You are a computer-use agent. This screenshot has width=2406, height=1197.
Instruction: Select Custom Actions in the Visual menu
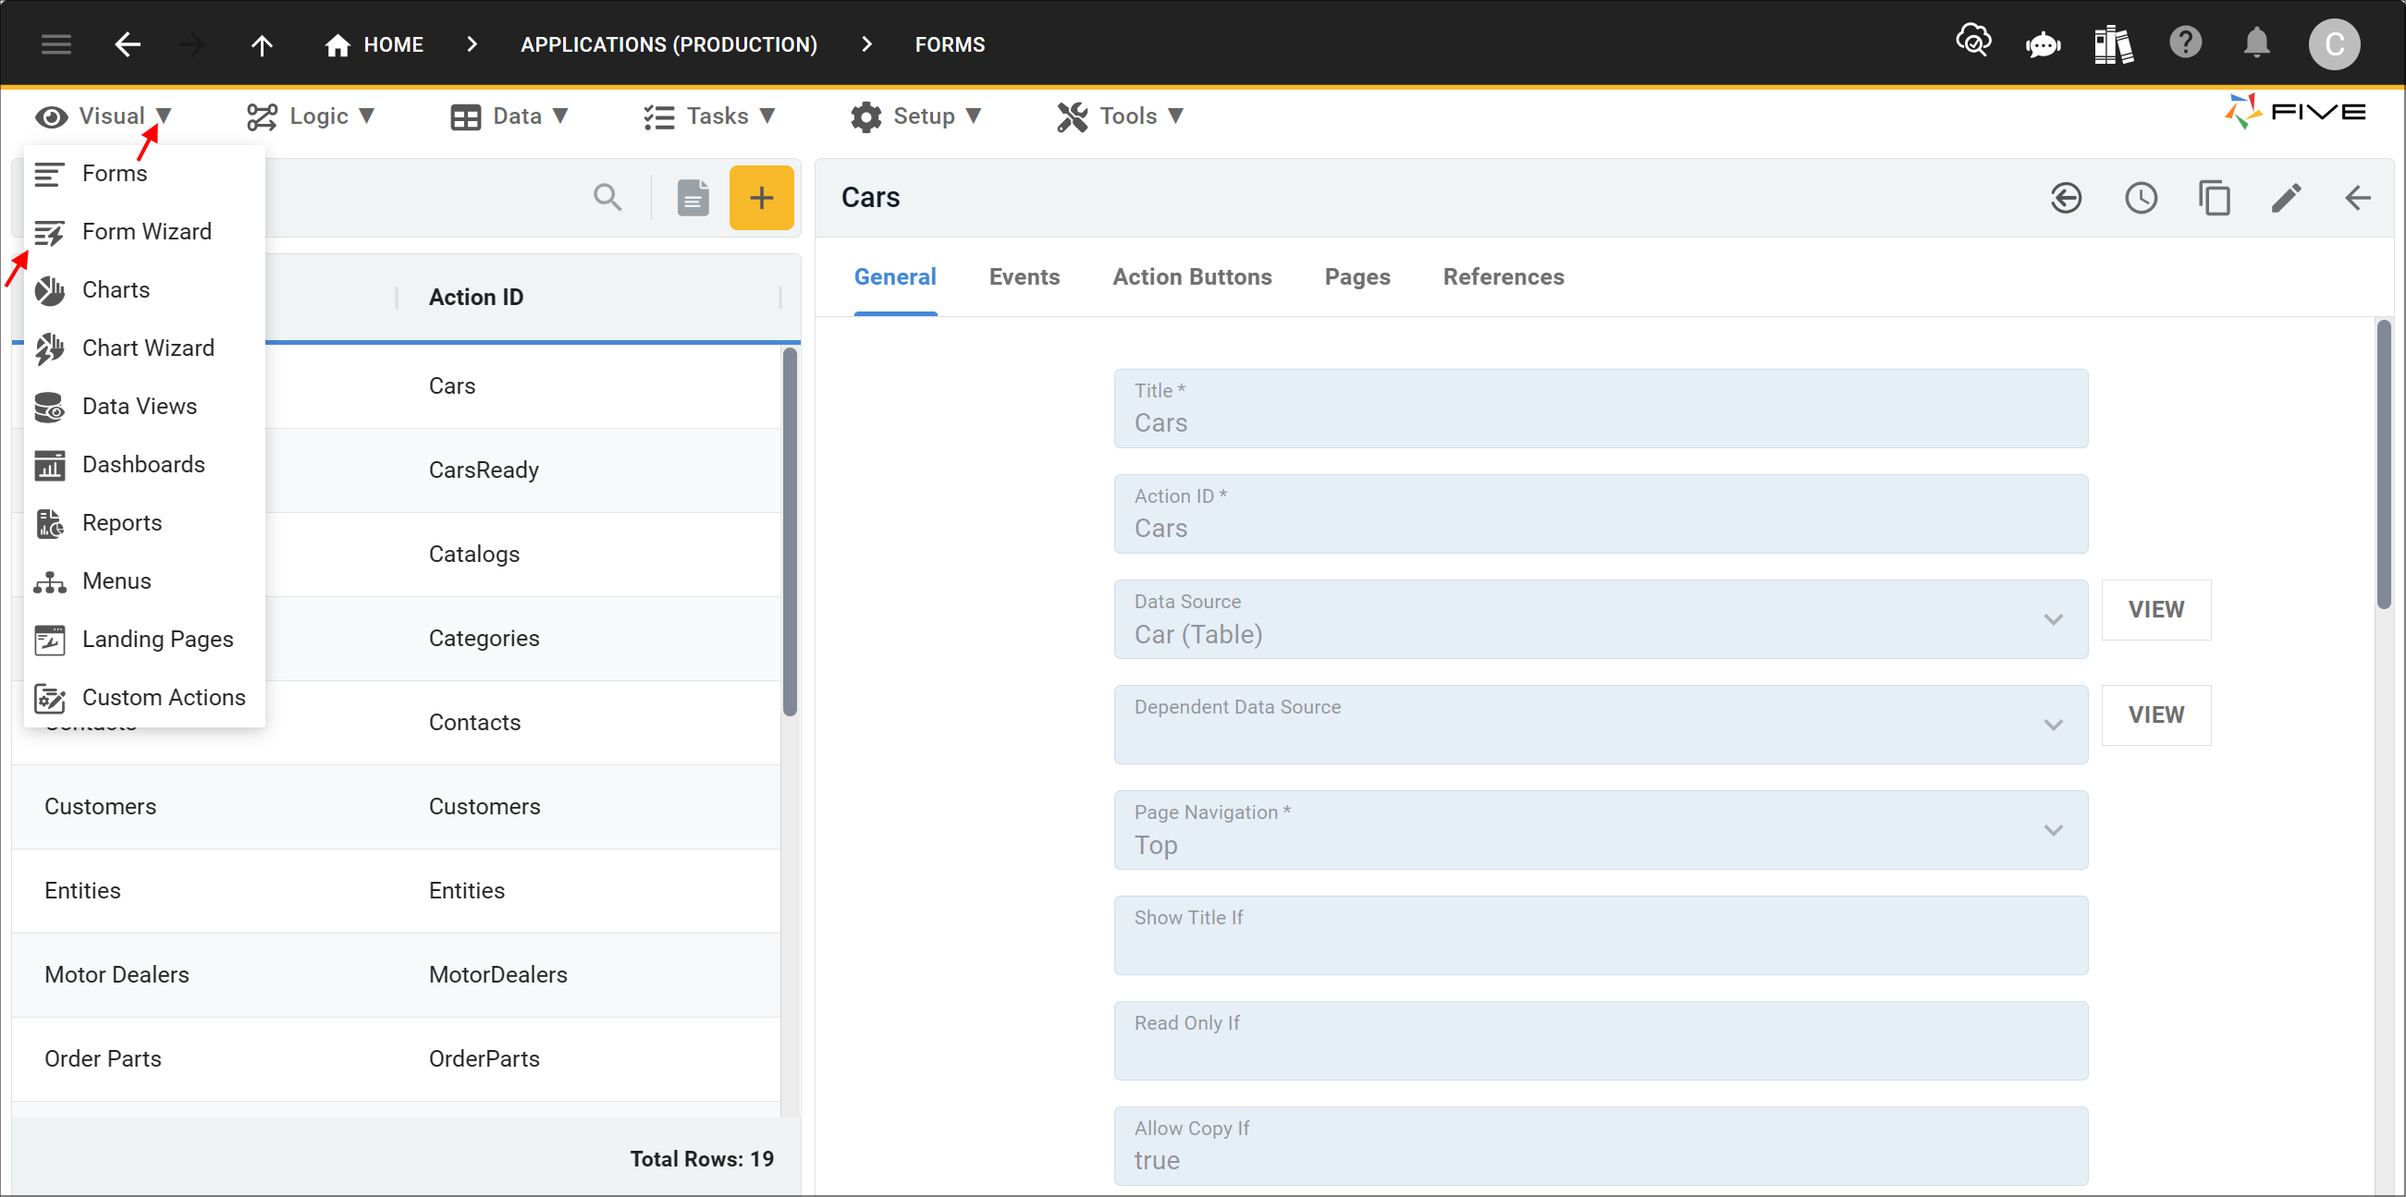click(x=145, y=699)
